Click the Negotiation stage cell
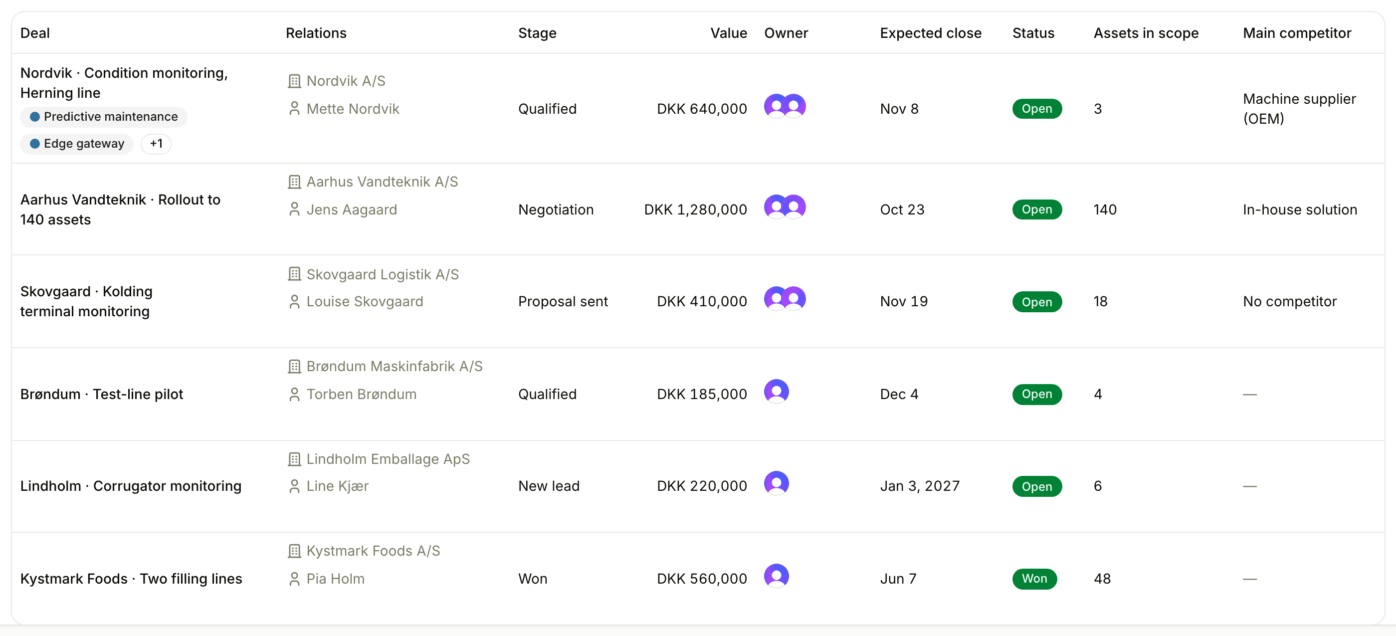 click(556, 210)
